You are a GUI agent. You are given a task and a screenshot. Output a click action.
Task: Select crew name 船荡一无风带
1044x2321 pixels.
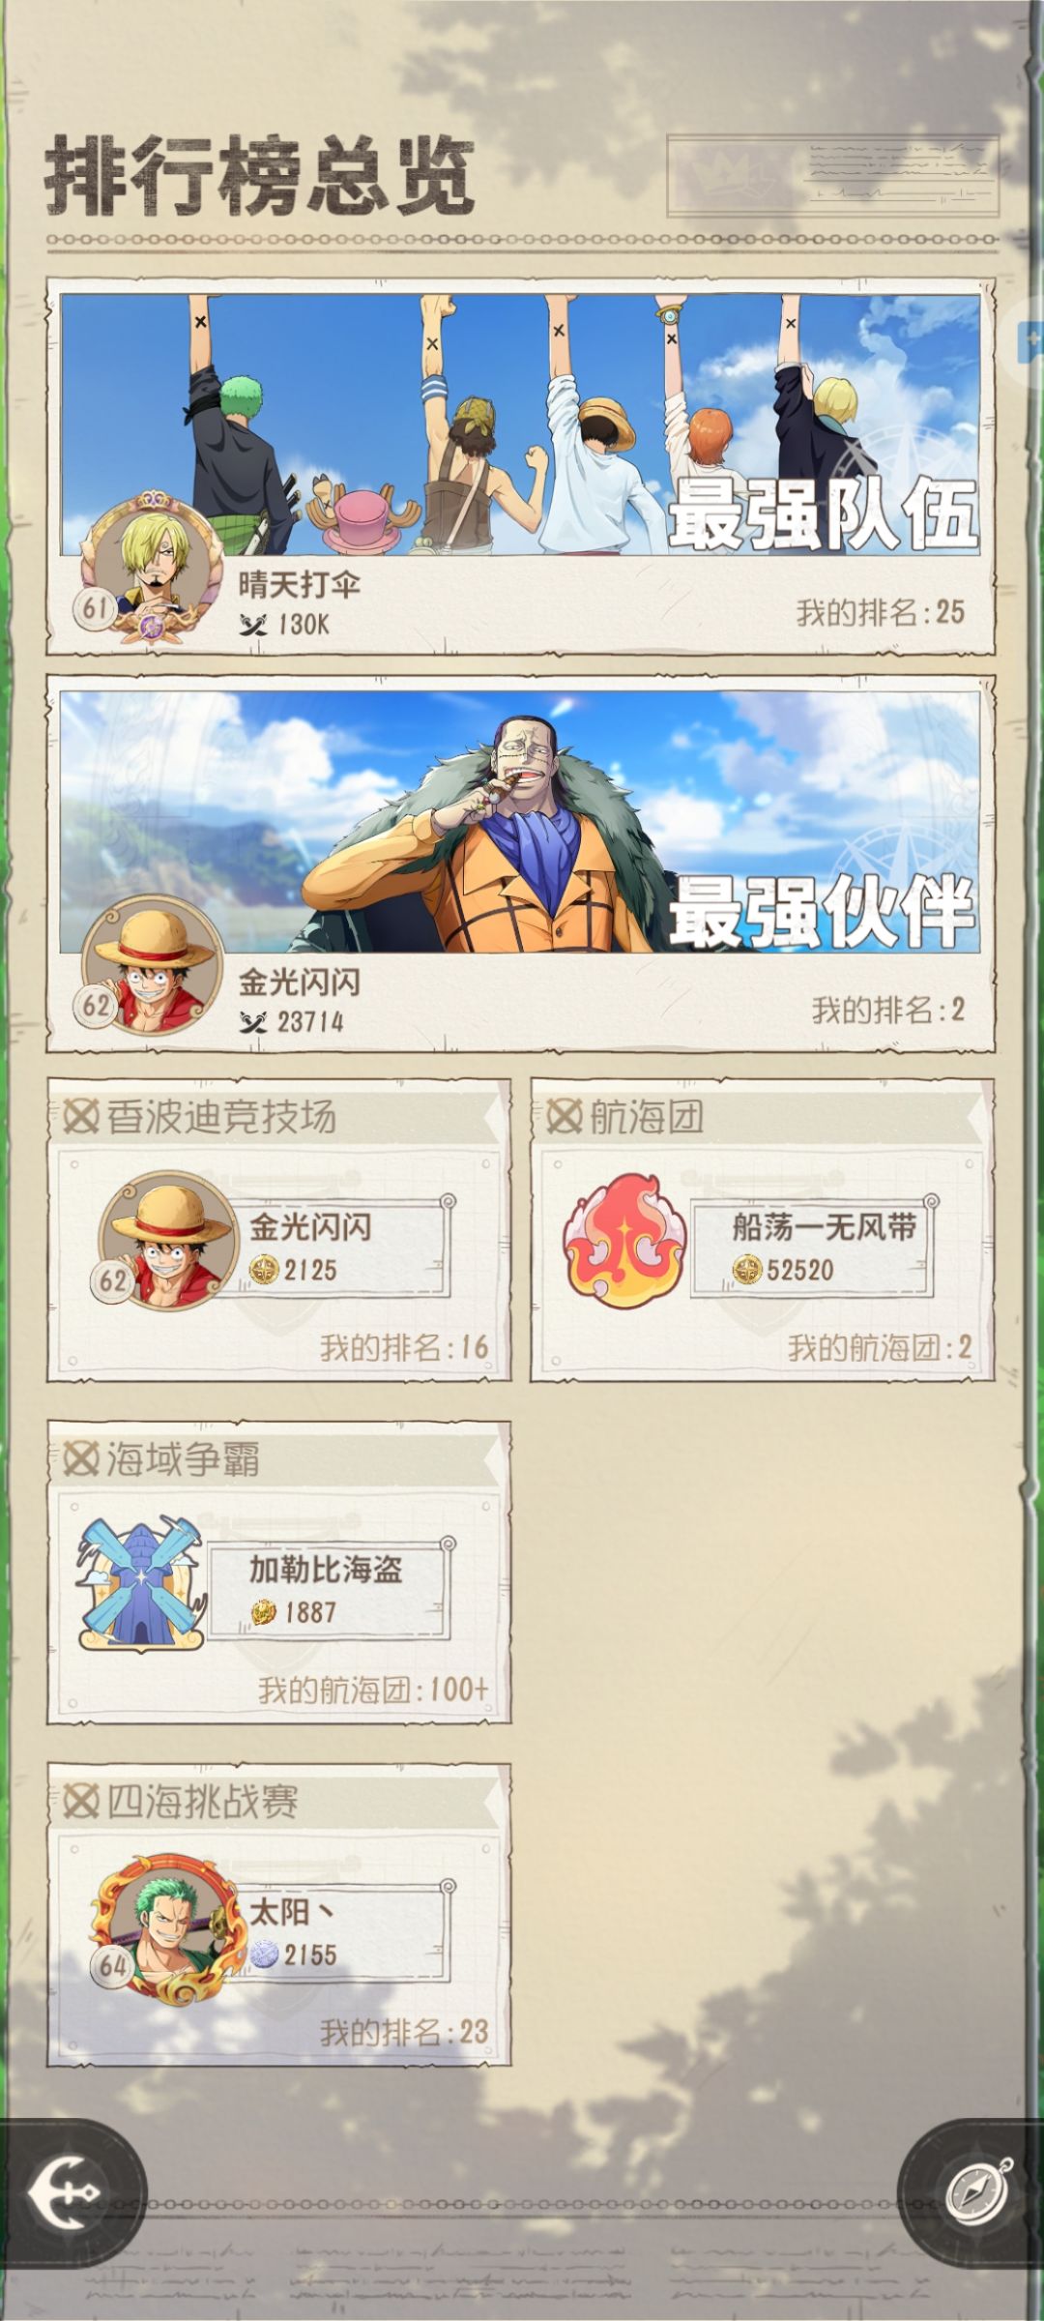(825, 1227)
